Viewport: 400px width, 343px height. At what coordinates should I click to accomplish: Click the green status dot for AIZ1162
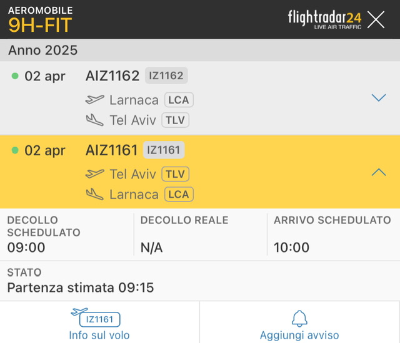coord(15,76)
